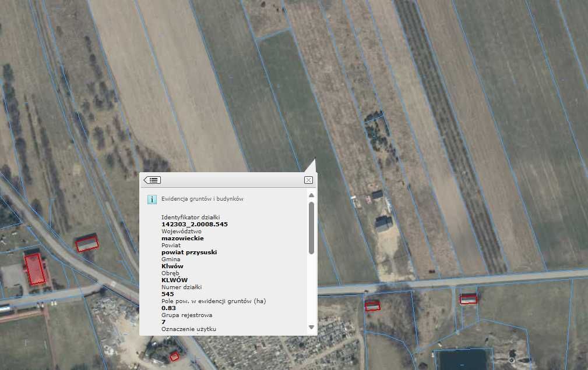The height and width of the screenshot is (370, 588).
Task: Click the popup scrollbar down arrow
Action: (311, 328)
